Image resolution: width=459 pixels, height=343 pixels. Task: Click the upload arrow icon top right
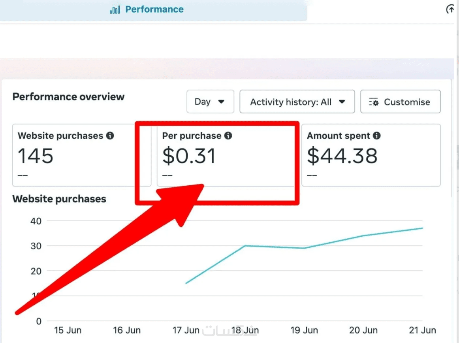[451, 9]
